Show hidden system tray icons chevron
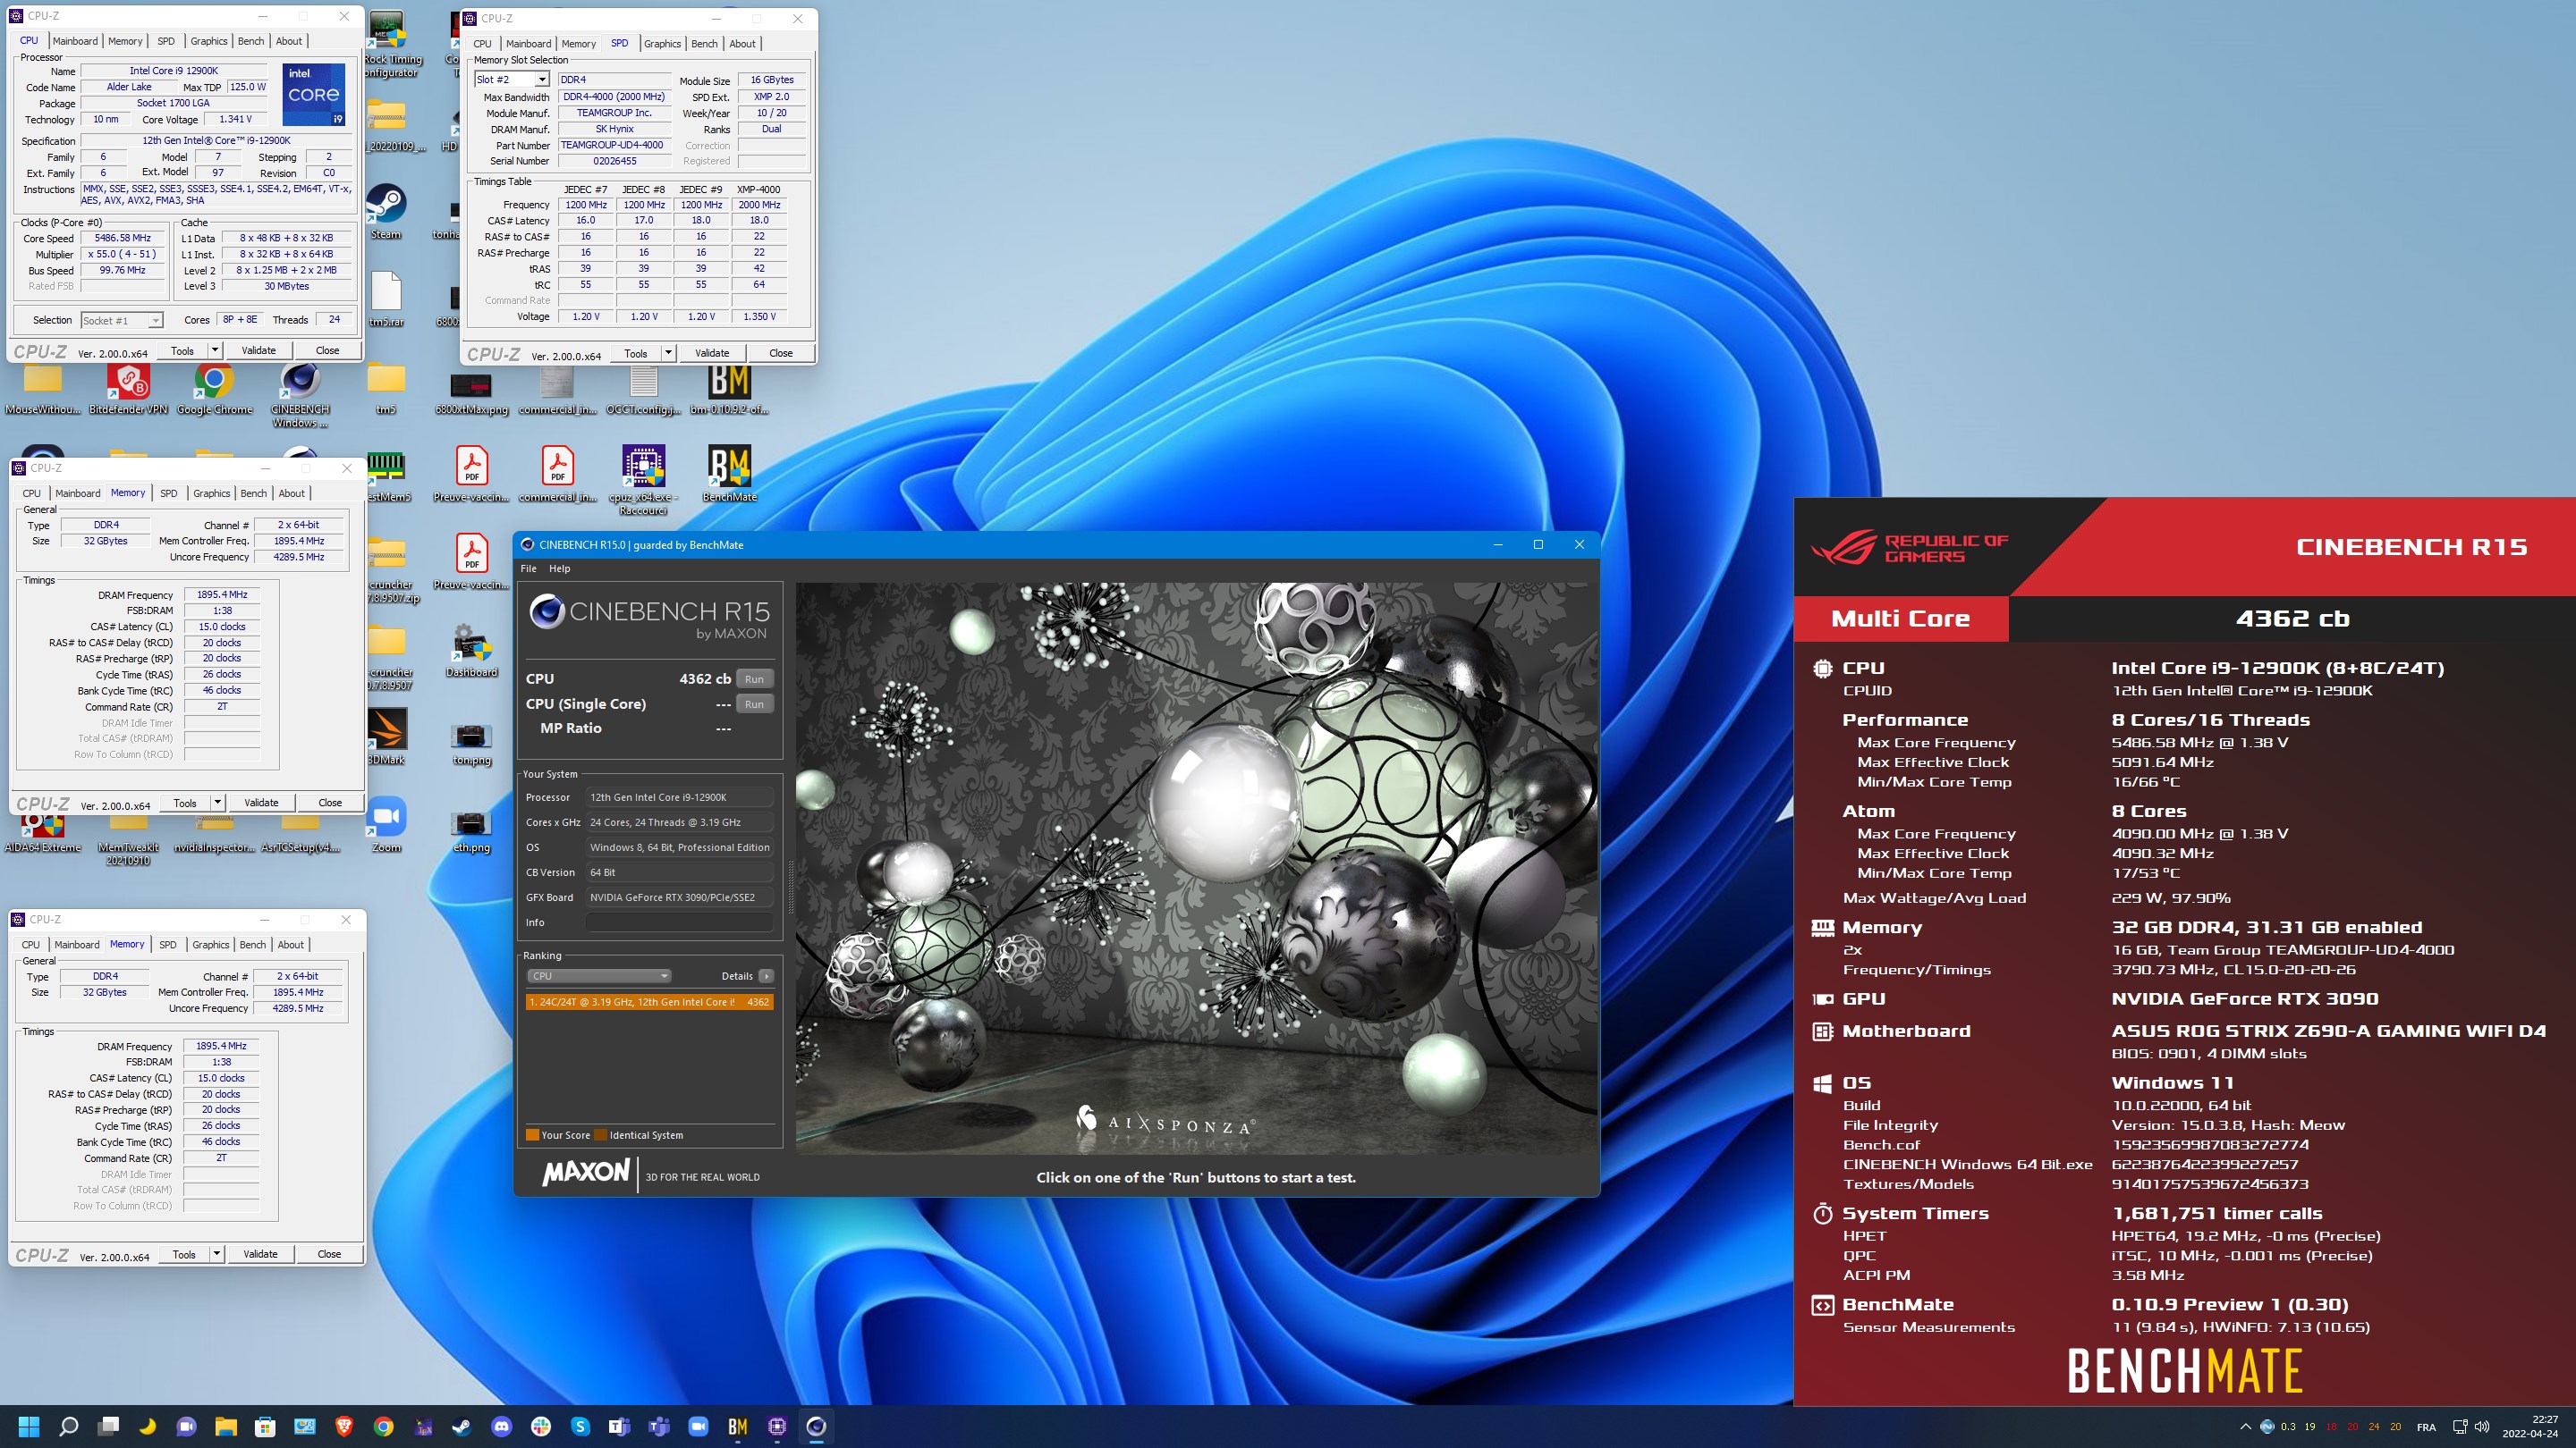The height and width of the screenshot is (1448, 2576). point(2245,1426)
